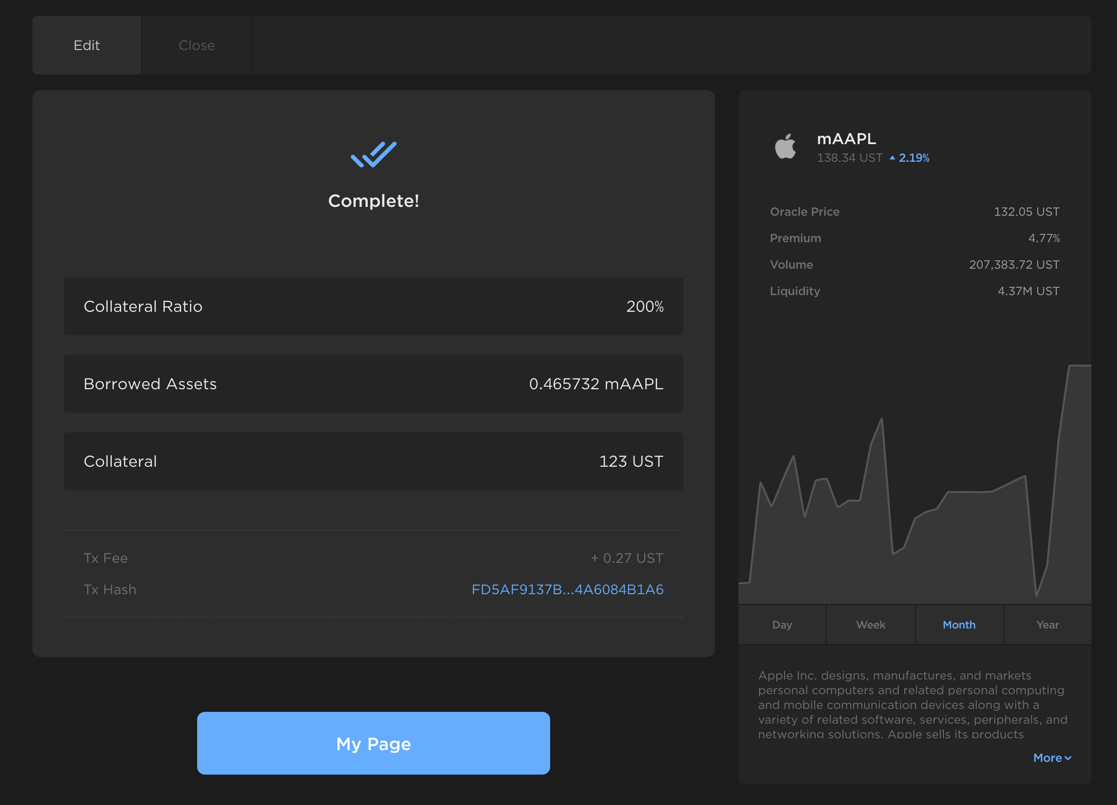Screen dimensions: 1117x805
Task: Click the 2.19% price change indicator
Action: [914, 158]
